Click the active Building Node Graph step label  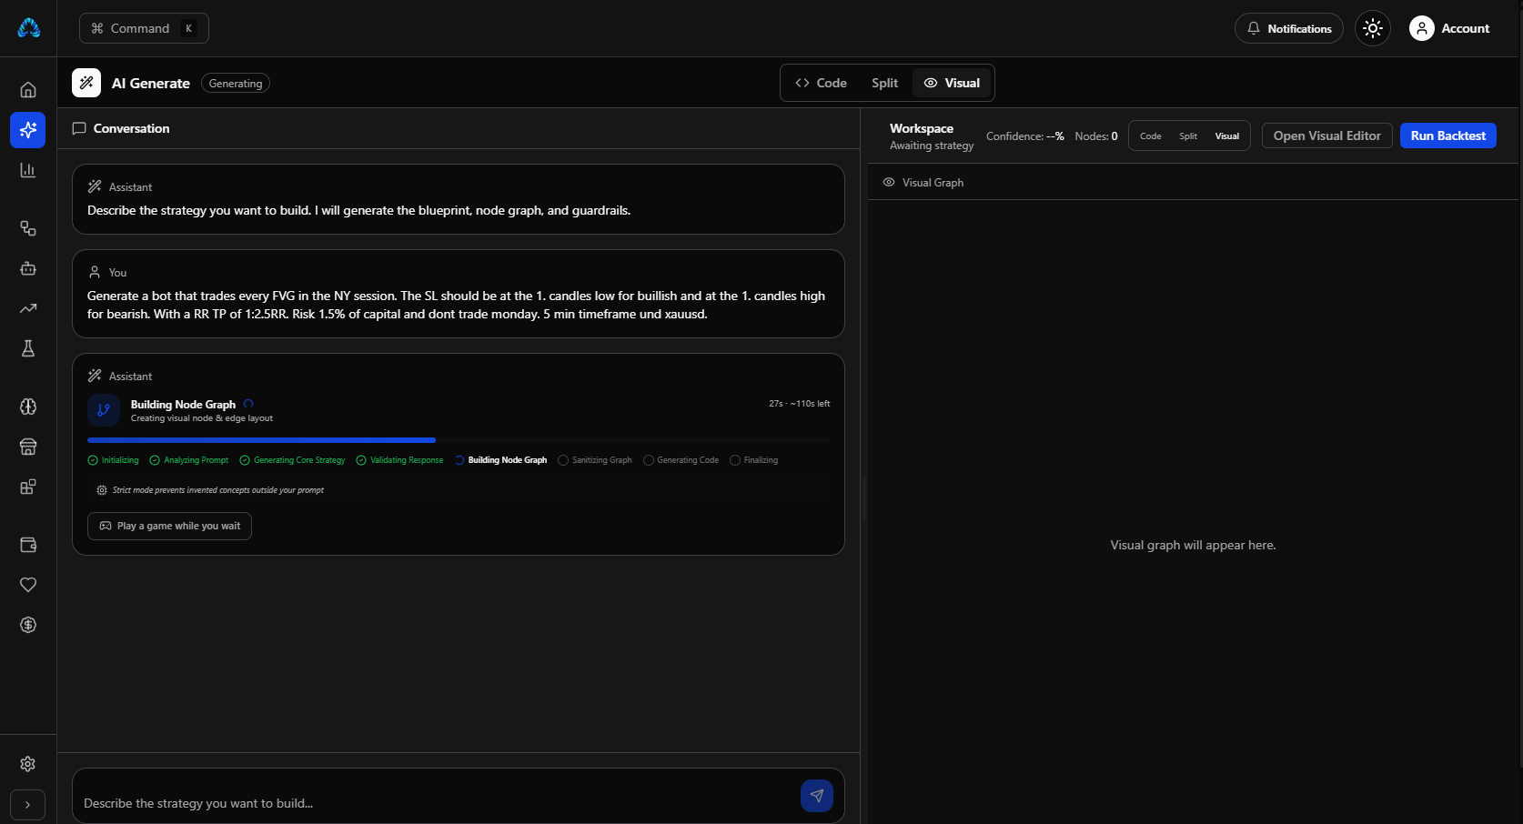click(508, 460)
